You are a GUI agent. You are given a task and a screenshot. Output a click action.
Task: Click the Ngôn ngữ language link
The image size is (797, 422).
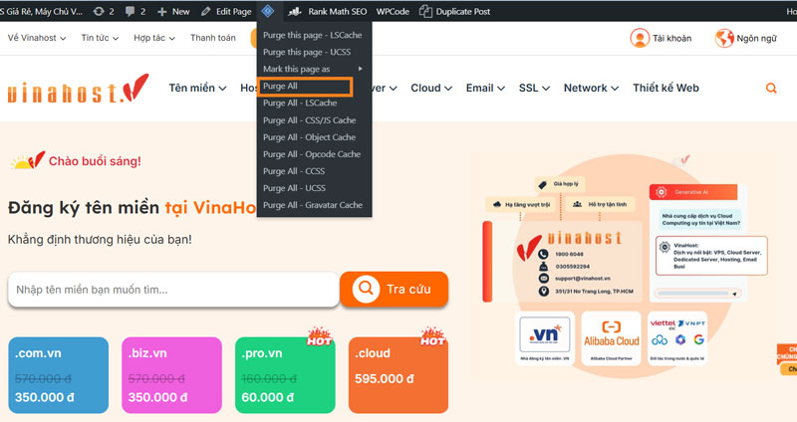tap(757, 39)
